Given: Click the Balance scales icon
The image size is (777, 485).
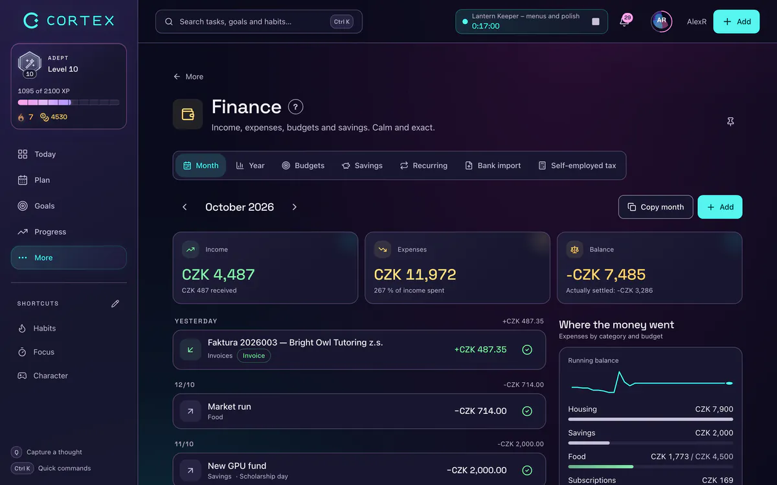Looking at the screenshot, I should pos(574,249).
